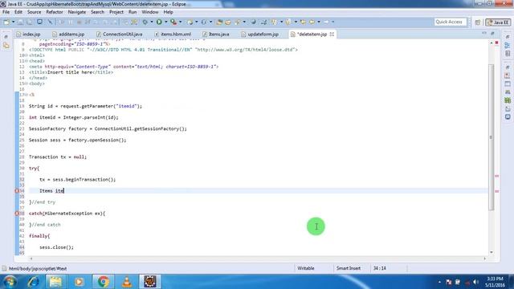Click the Minimize editor area icon
Viewport: 514px width, 289px height.
[484, 34]
